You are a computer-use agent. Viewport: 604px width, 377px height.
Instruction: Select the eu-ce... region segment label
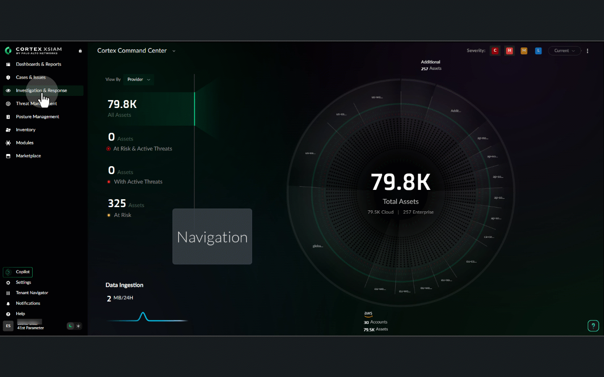pyautogui.click(x=471, y=262)
